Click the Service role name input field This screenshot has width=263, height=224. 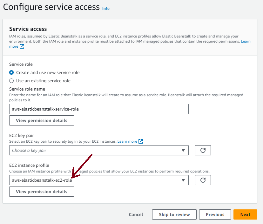click(99, 109)
